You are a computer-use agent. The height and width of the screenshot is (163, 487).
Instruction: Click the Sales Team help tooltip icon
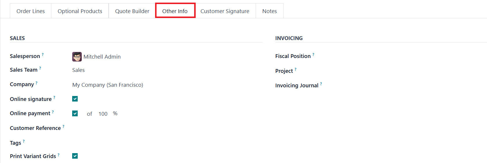pos(40,68)
